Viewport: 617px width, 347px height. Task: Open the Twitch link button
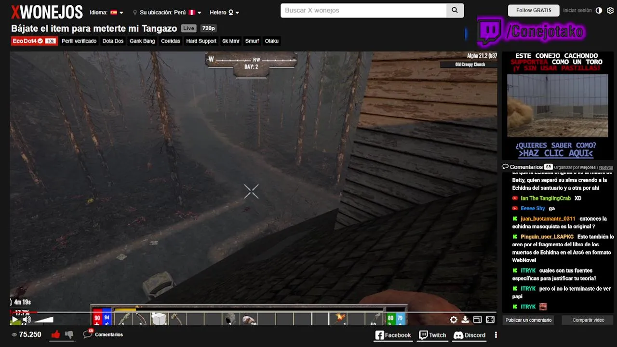click(x=432, y=335)
